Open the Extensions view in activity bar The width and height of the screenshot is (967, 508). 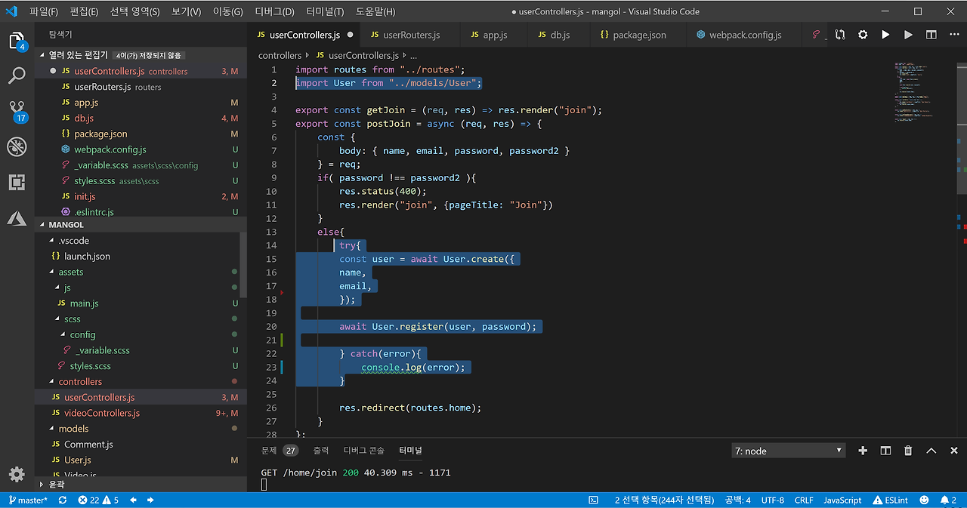17,182
